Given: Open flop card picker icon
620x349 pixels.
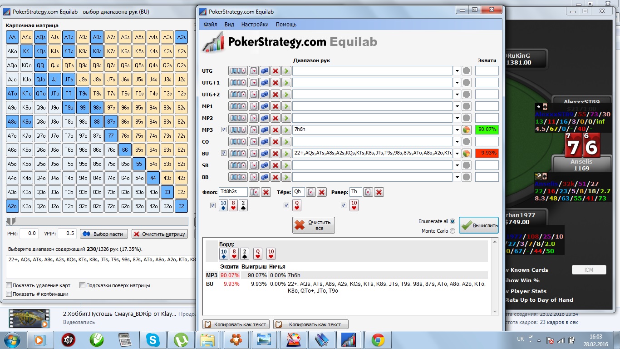Looking at the screenshot, I should tap(255, 192).
